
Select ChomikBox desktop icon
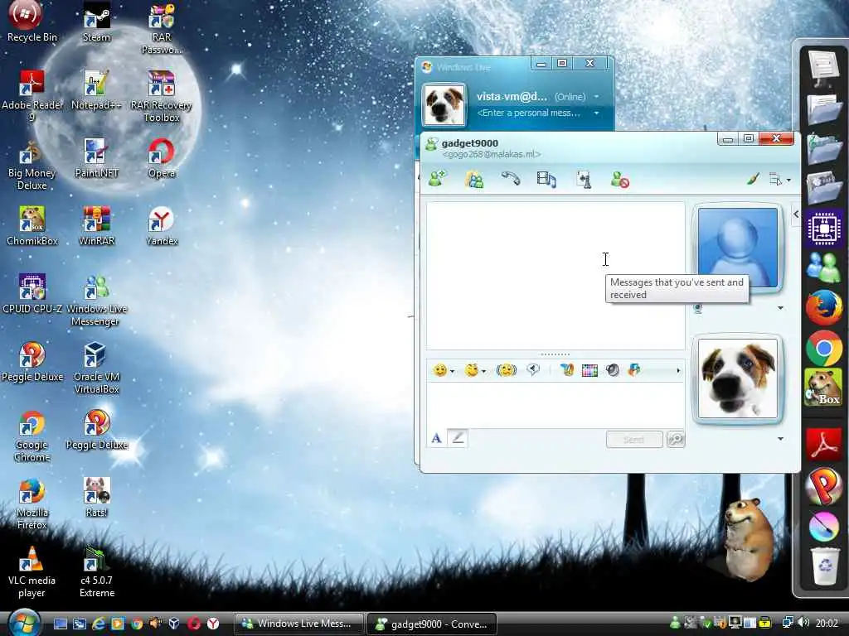click(32, 226)
